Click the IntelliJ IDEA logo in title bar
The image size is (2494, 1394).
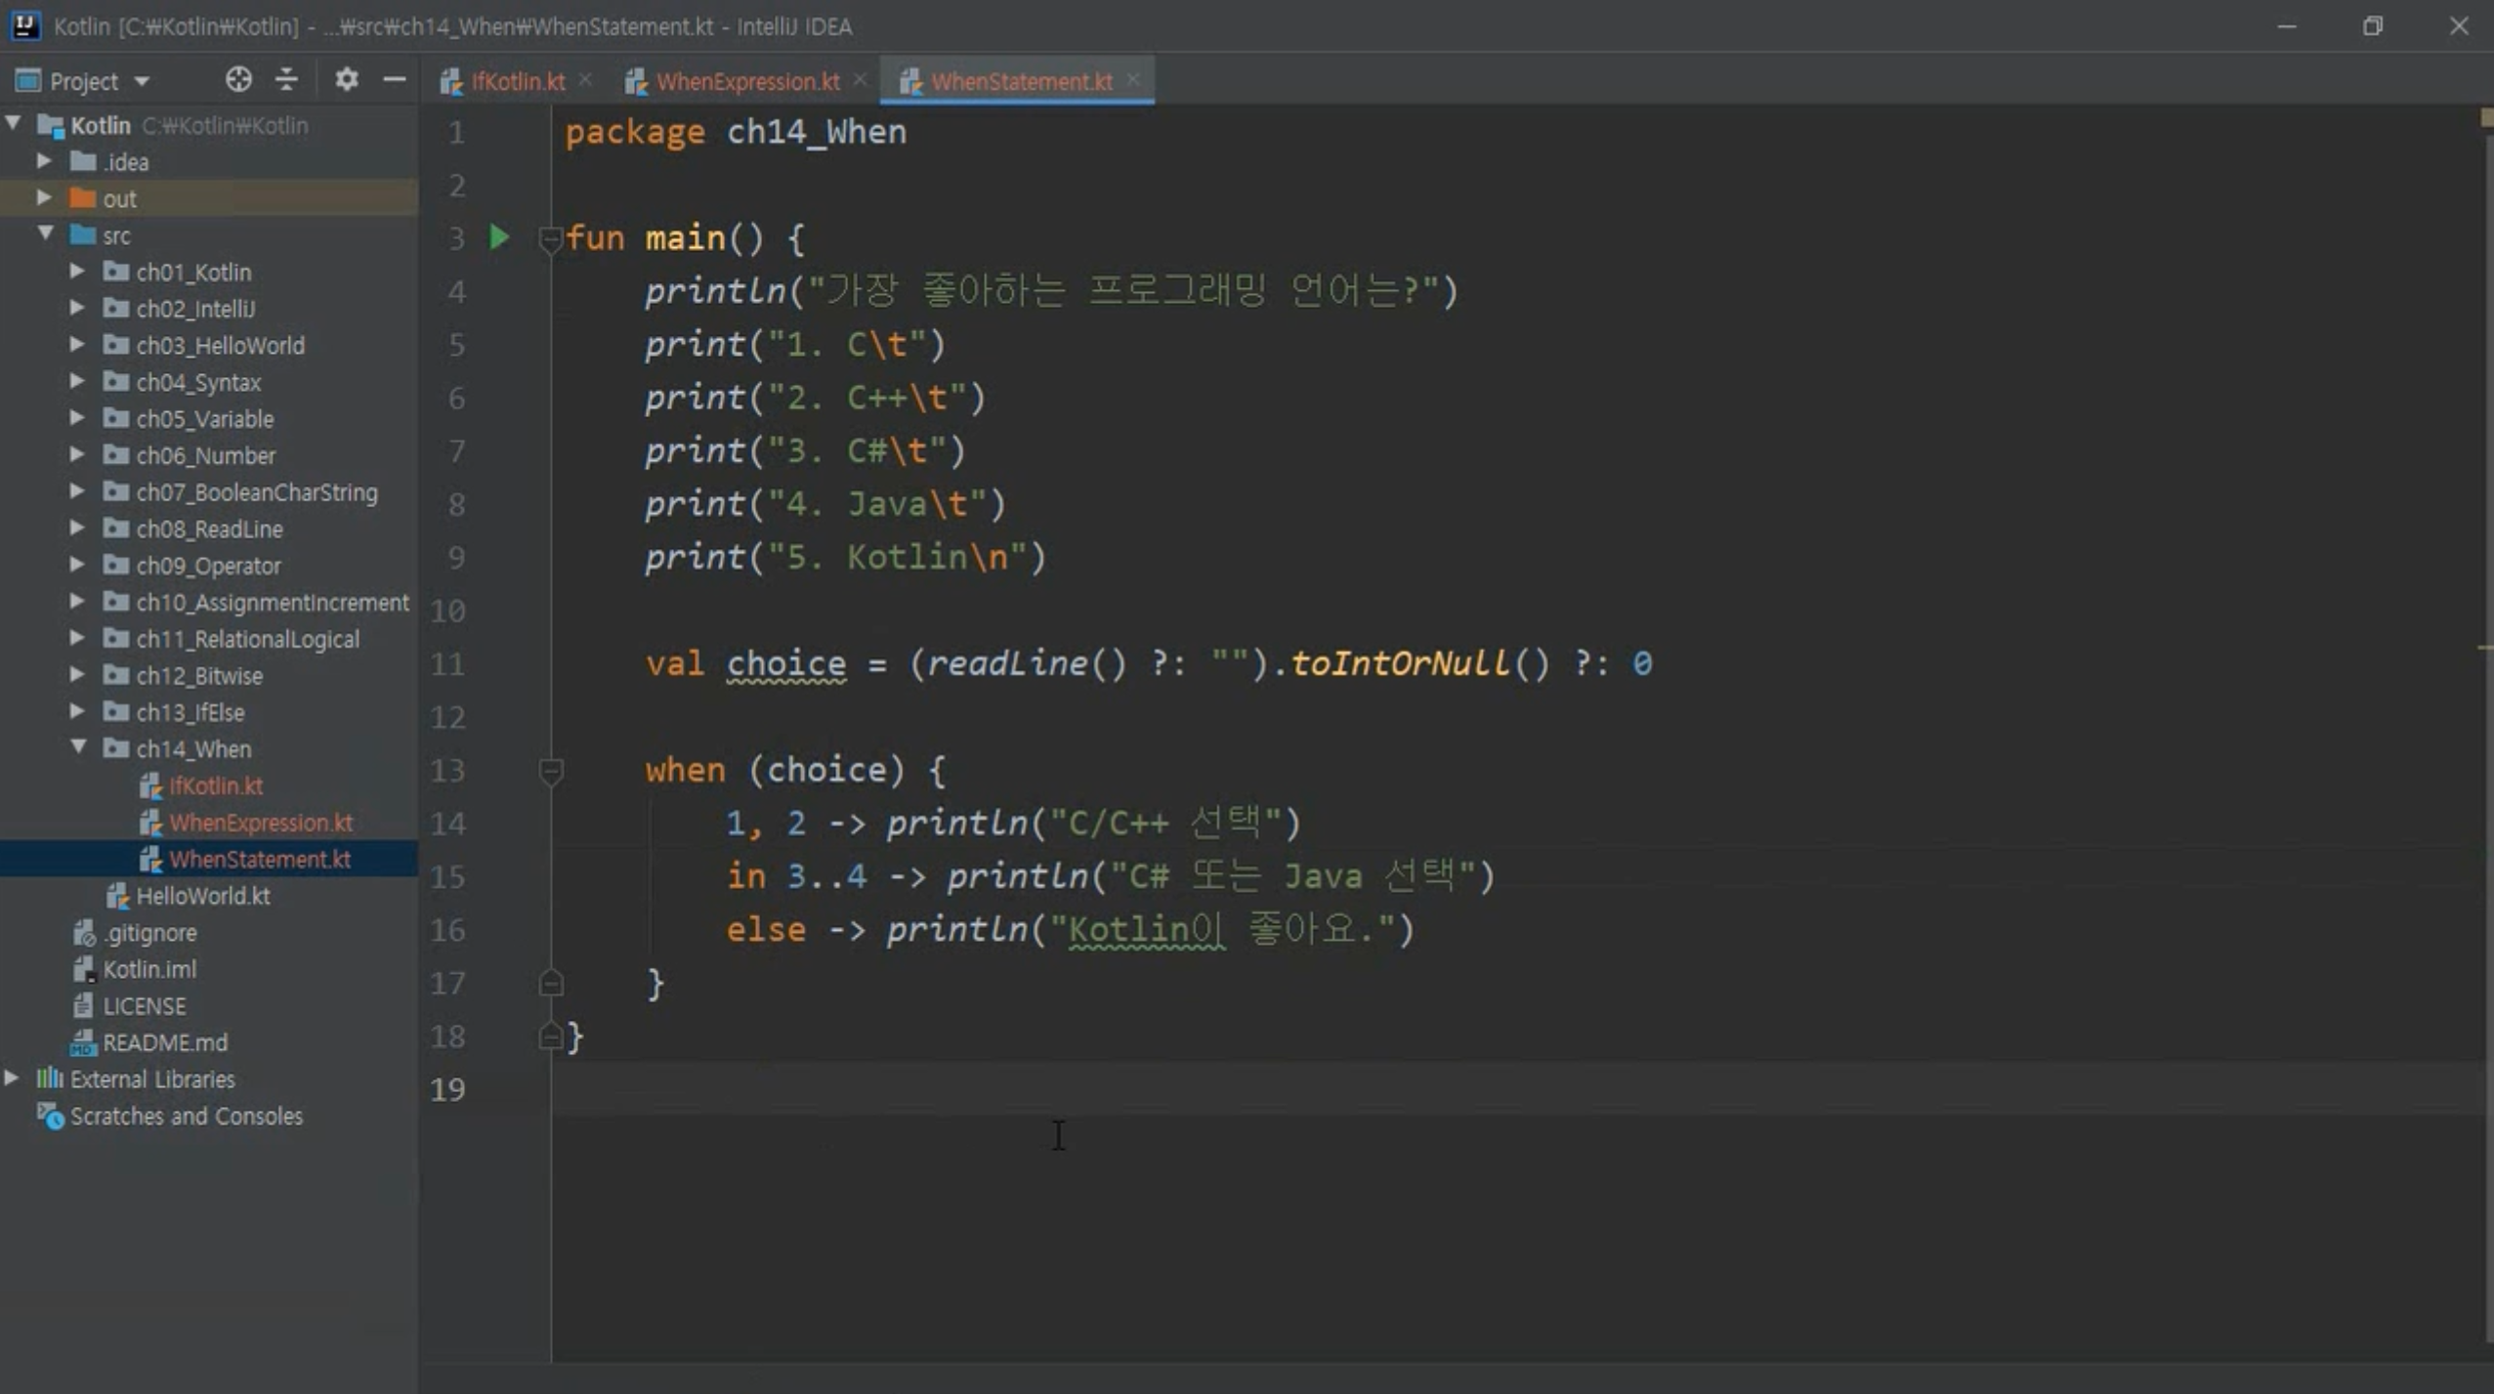(24, 25)
